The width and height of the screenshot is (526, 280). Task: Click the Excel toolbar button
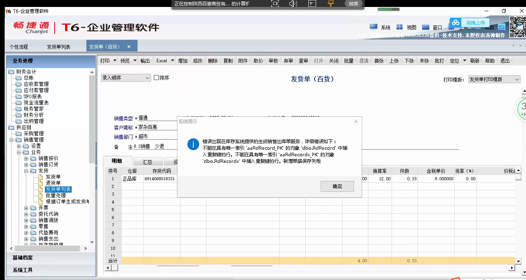click(x=162, y=61)
